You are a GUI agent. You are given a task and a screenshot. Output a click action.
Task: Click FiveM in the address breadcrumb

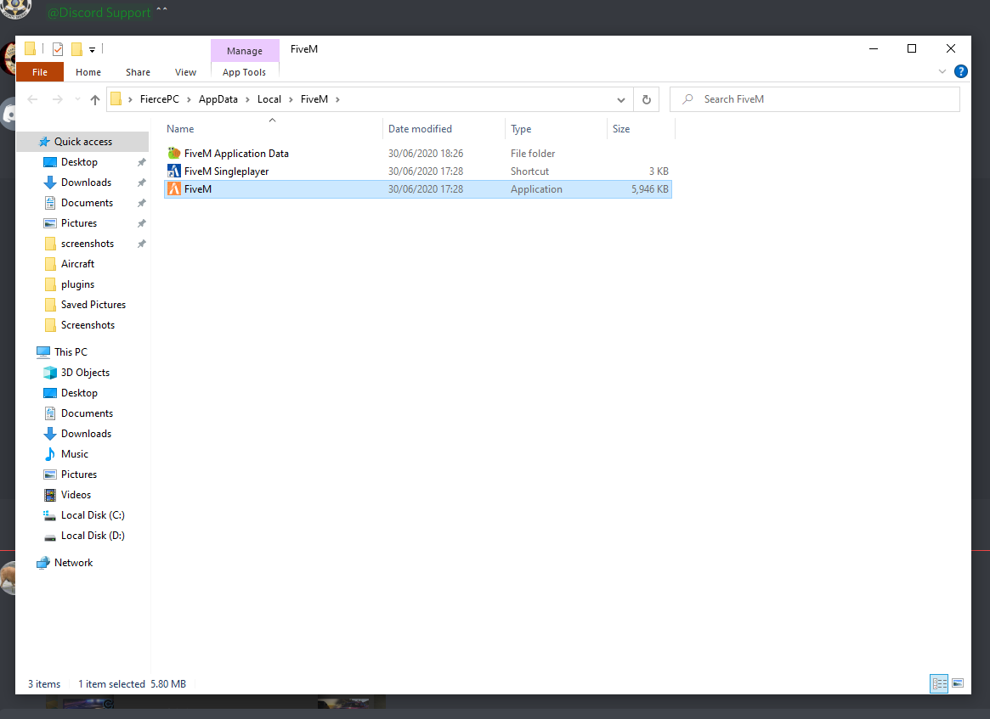pos(314,99)
